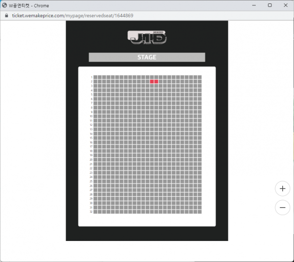Select the rightmost seat in row 32
Viewport: 294px width, 262px height.
pyautogui.click(x=200, y=212)
